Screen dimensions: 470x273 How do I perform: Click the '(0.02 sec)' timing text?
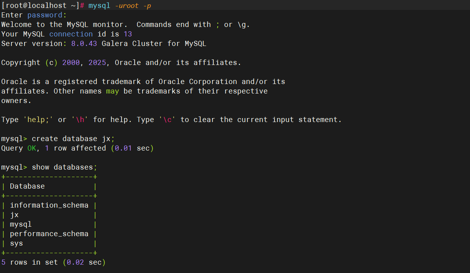click(84, 263)
